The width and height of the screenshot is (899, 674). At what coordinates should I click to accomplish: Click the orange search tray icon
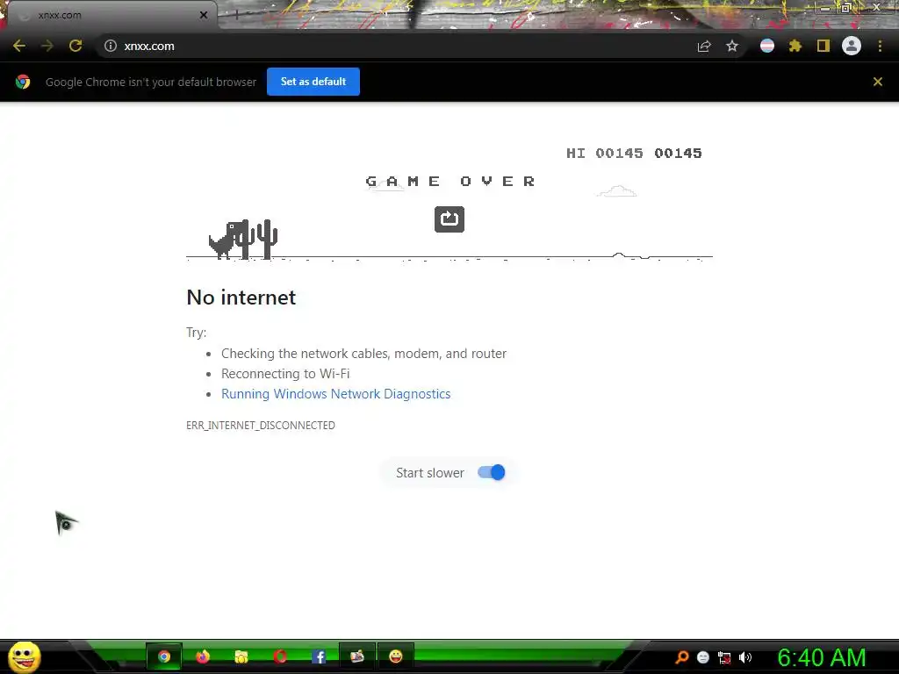(x=681, y=657)
